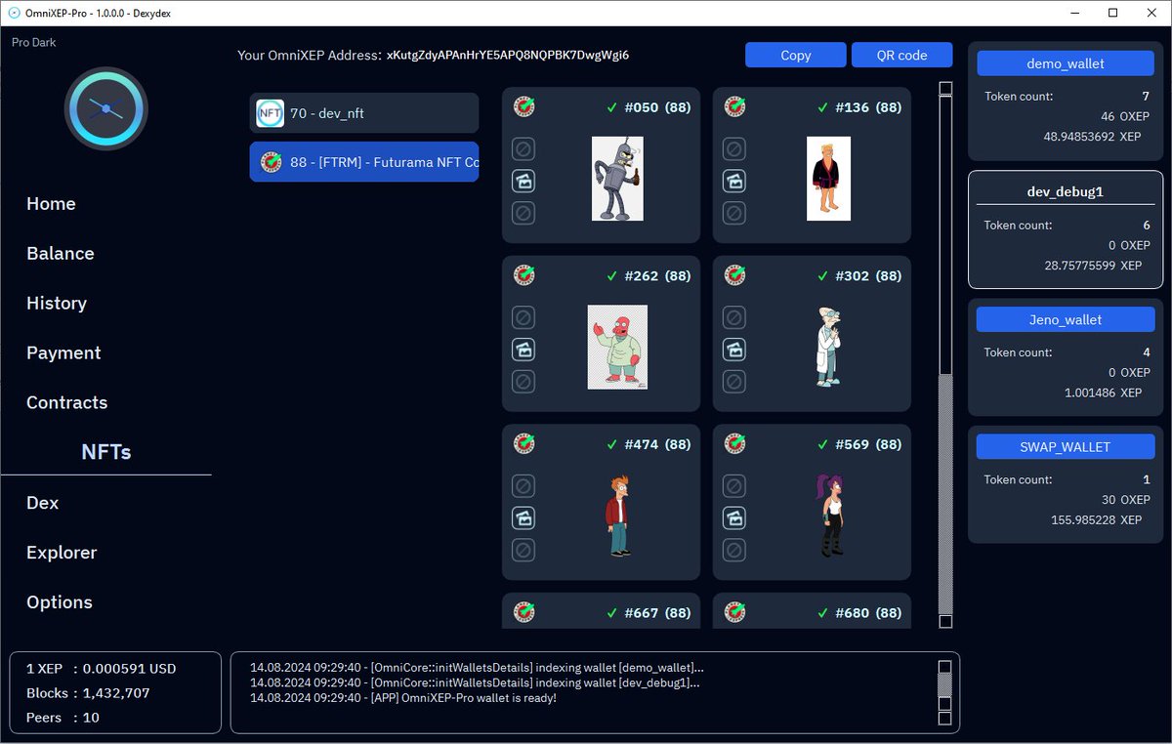Click the Peers count entry
The height and width of the screenshot is (744, 1172).
63,718
